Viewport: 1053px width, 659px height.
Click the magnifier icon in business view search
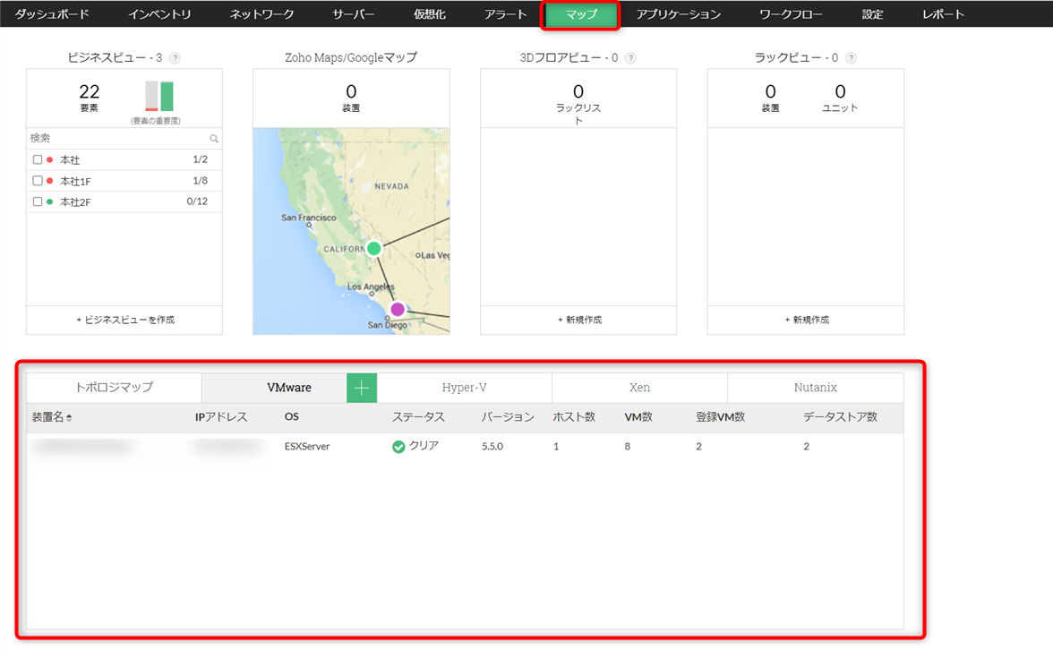coord(214,139)
